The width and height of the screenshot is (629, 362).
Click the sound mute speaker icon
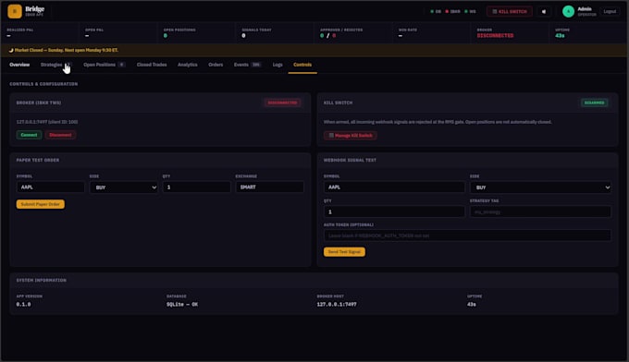pos(544,12)
